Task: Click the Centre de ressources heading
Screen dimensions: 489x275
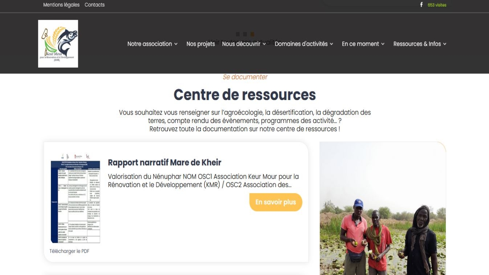Action: click(x=245, y=95)
